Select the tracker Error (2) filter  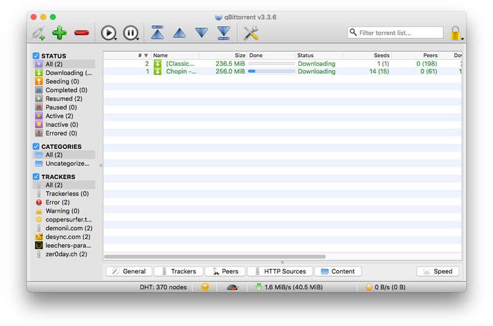point(64,202)
